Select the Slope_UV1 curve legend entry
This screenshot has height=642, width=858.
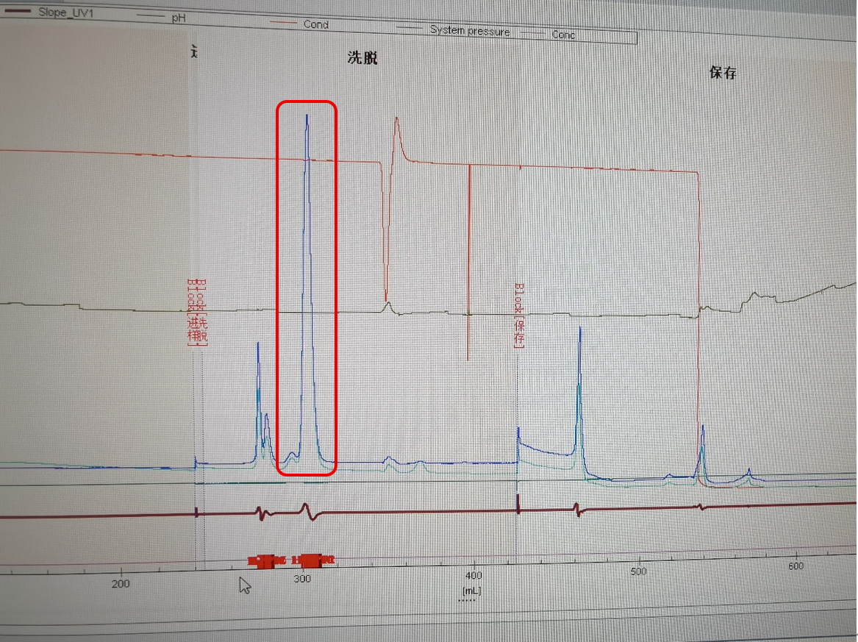(x=65, y=12)
